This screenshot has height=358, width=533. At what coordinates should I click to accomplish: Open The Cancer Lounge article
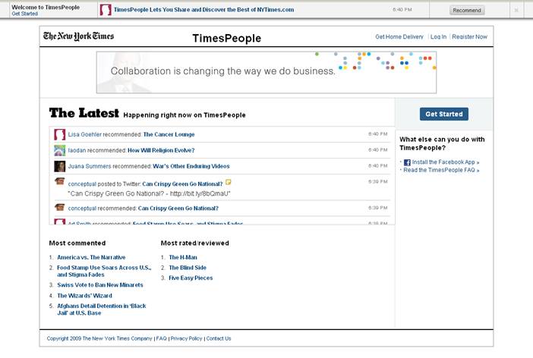point(169,134)
